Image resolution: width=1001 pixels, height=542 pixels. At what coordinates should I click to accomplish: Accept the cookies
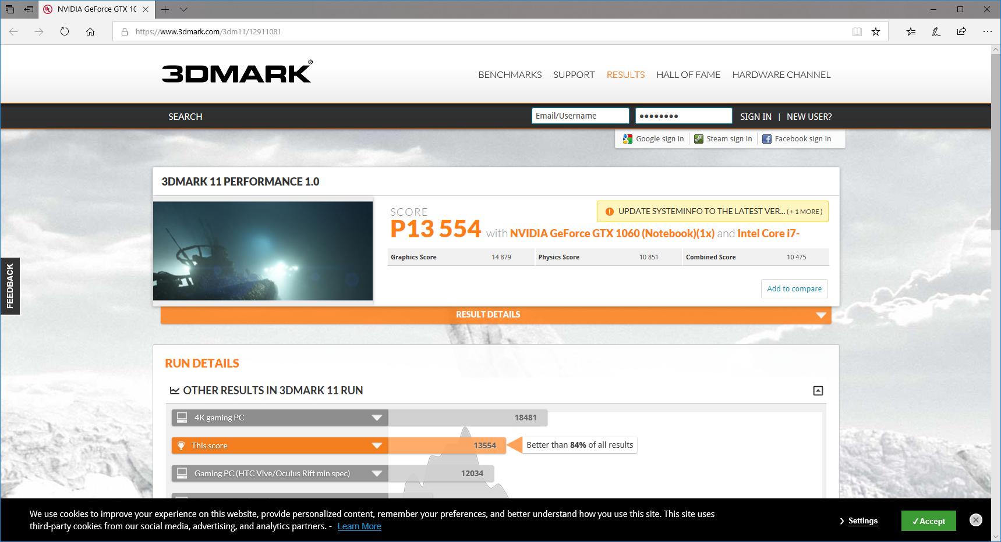929,521
